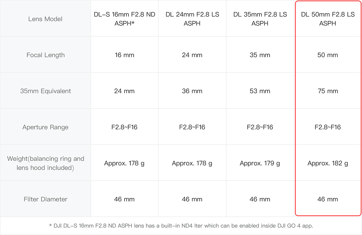Image resolution: width=362 pixels, height=235 pixels.
Task: Click the built-in ND4 filter footnote text
Action: pyautogui.click(x=181, y=225)
